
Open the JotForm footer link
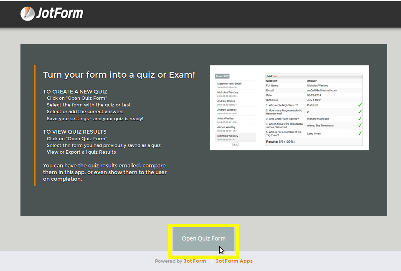coord(195,261)
